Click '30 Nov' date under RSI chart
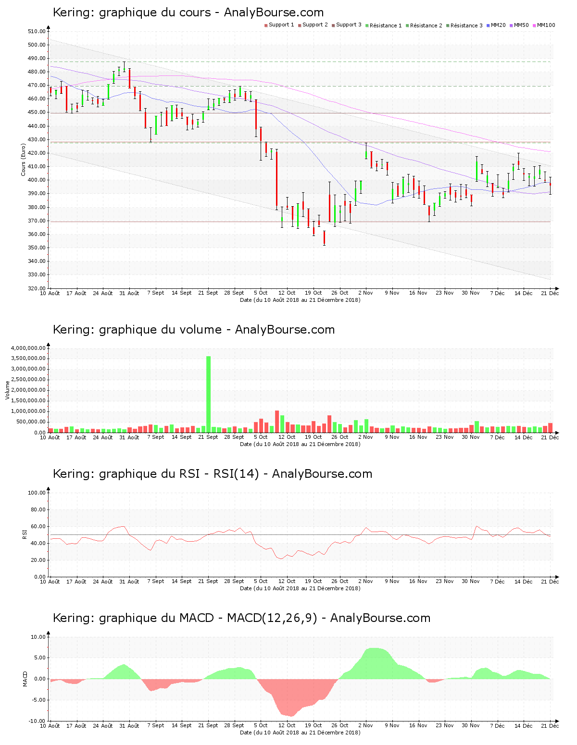The width and height of the screenshot is (577, 745). coord(471,582)
